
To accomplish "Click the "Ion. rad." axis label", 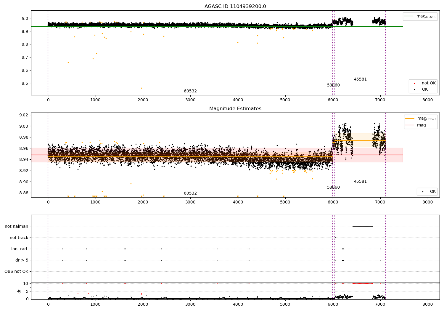I will click(x=20, y=249).
